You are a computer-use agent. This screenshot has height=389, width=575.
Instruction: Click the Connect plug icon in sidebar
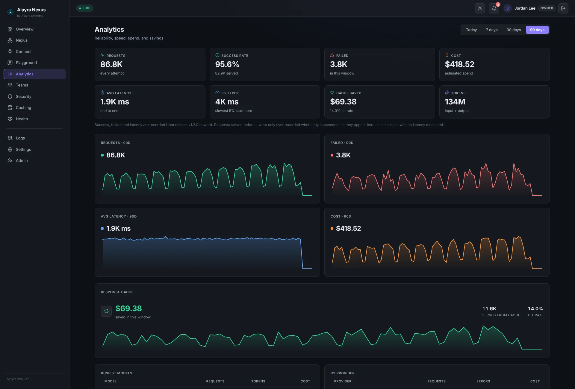click(10, 51)
